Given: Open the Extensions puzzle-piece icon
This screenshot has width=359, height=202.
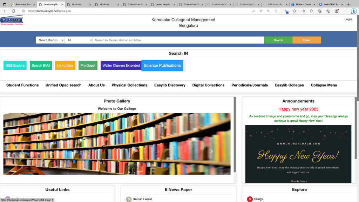Looking at the screenshot, I should tap(294, 11).
